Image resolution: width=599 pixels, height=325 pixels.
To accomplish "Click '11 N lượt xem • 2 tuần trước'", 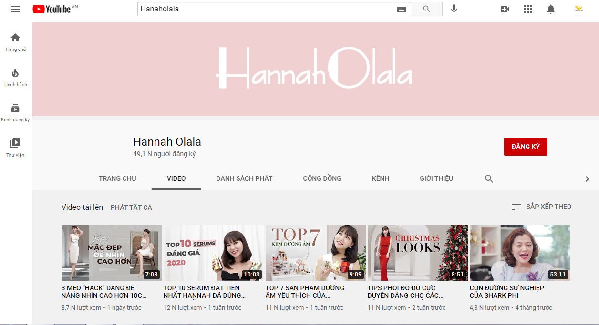I will click(407, 308).
